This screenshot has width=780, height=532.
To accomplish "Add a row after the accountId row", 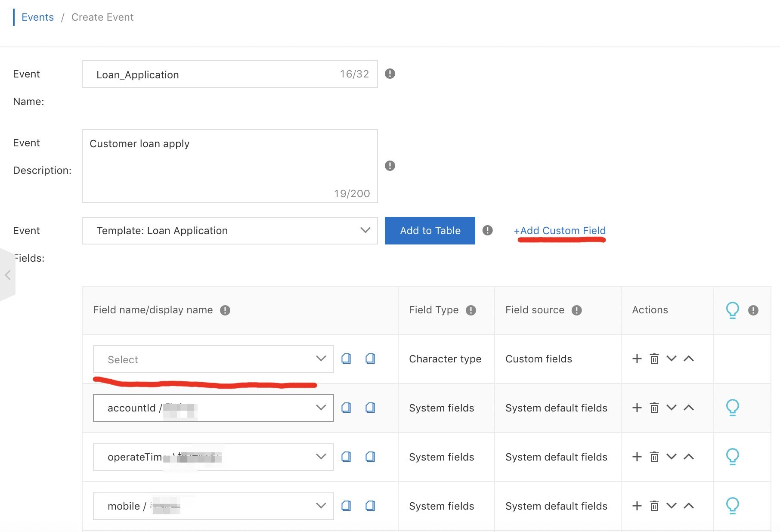I will tap(637, 408).
